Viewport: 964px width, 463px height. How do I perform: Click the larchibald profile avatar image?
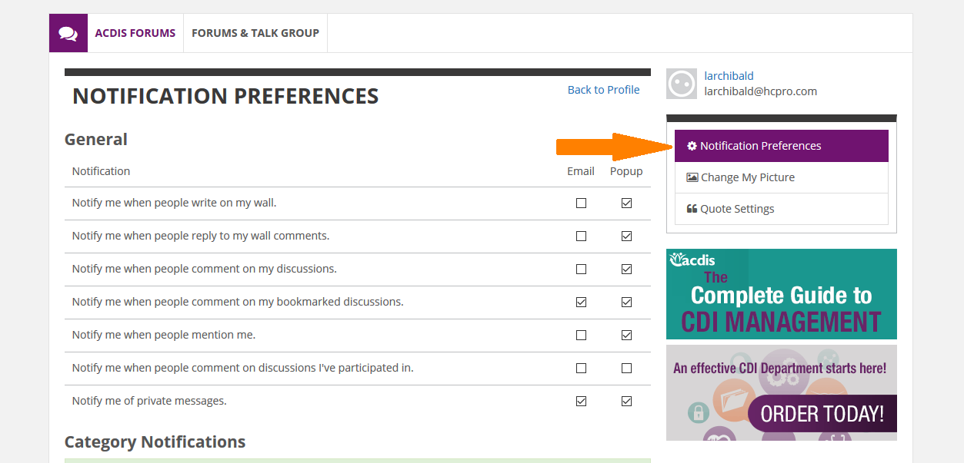pos(681,84)
